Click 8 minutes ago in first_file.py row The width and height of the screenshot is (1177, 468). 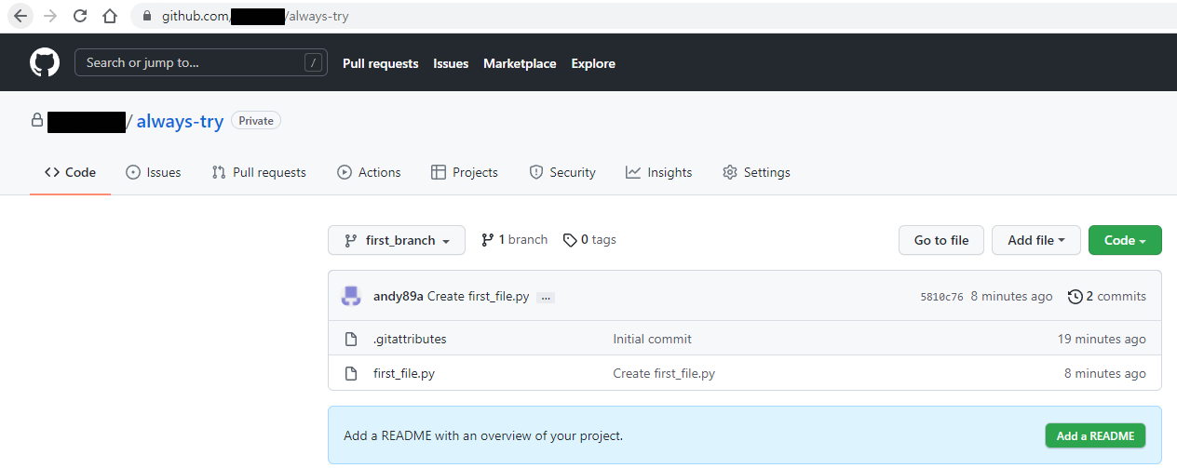click(x=1105, y=373)
